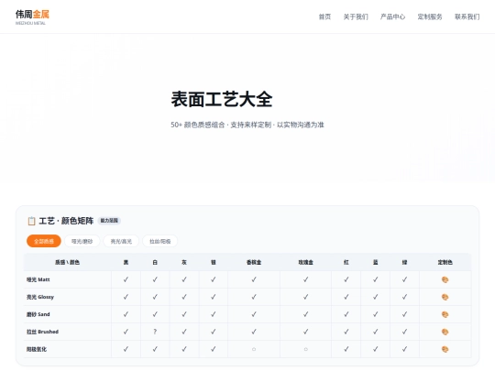Click the palette icon in 亮光 Glossy row
The height and width of the screenshot is (371, 495).
pos(445,297)
